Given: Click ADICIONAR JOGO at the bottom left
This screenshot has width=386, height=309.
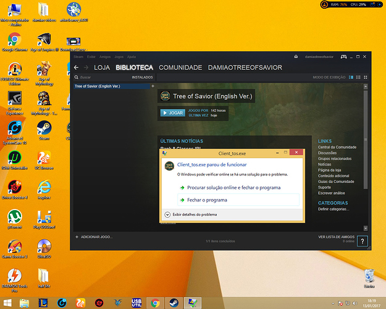Looking at the screenshot, I should click(94, 237).
